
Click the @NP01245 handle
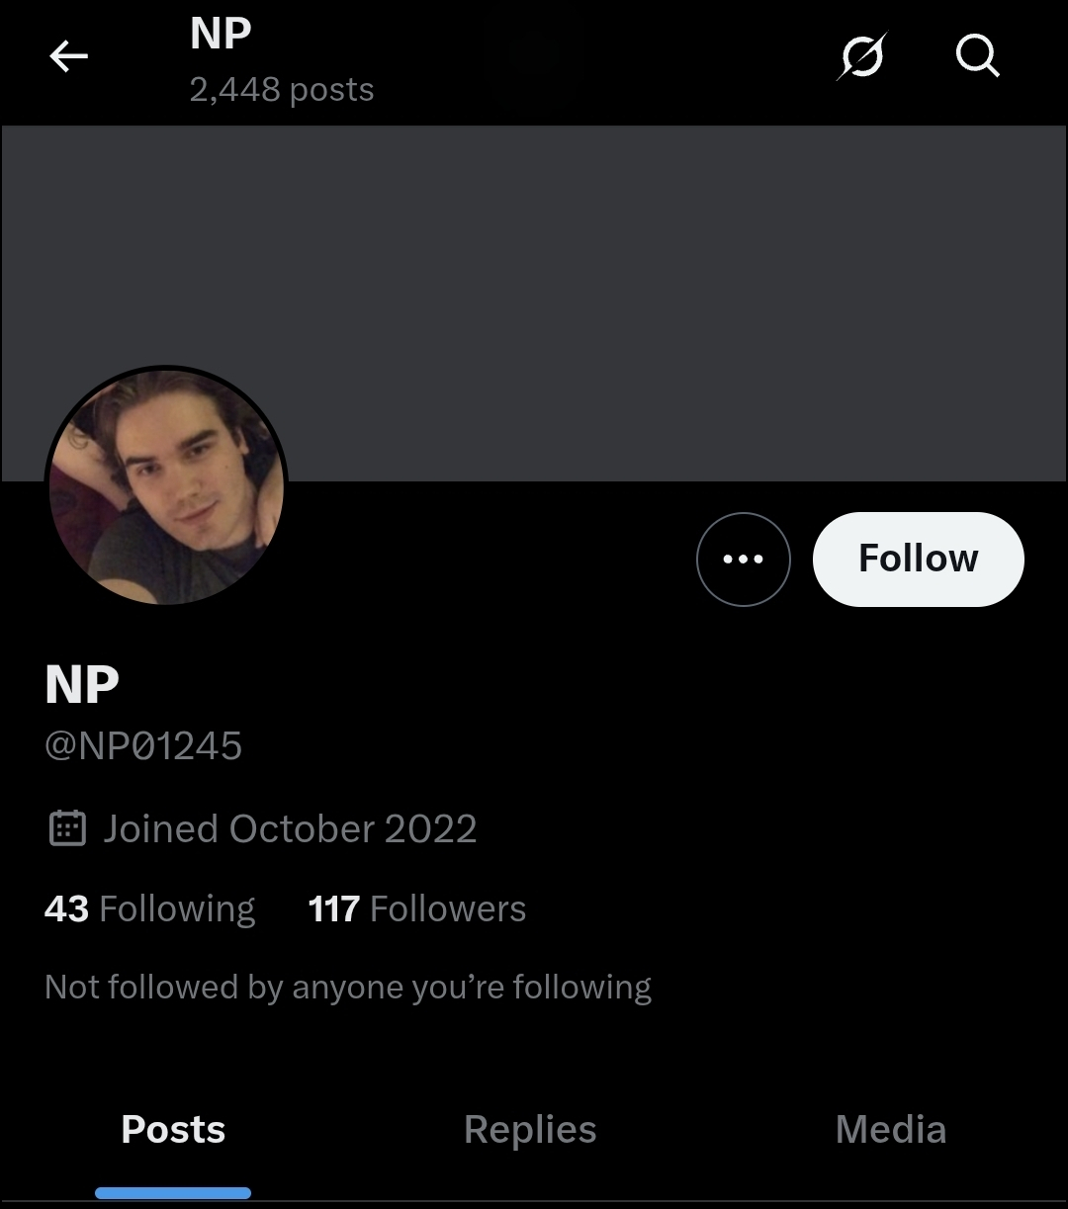(x=143, y=745)
